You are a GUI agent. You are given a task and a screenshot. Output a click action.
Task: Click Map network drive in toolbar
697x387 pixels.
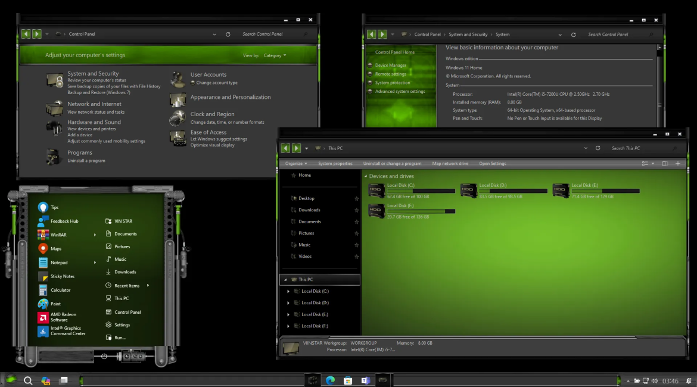450,164
